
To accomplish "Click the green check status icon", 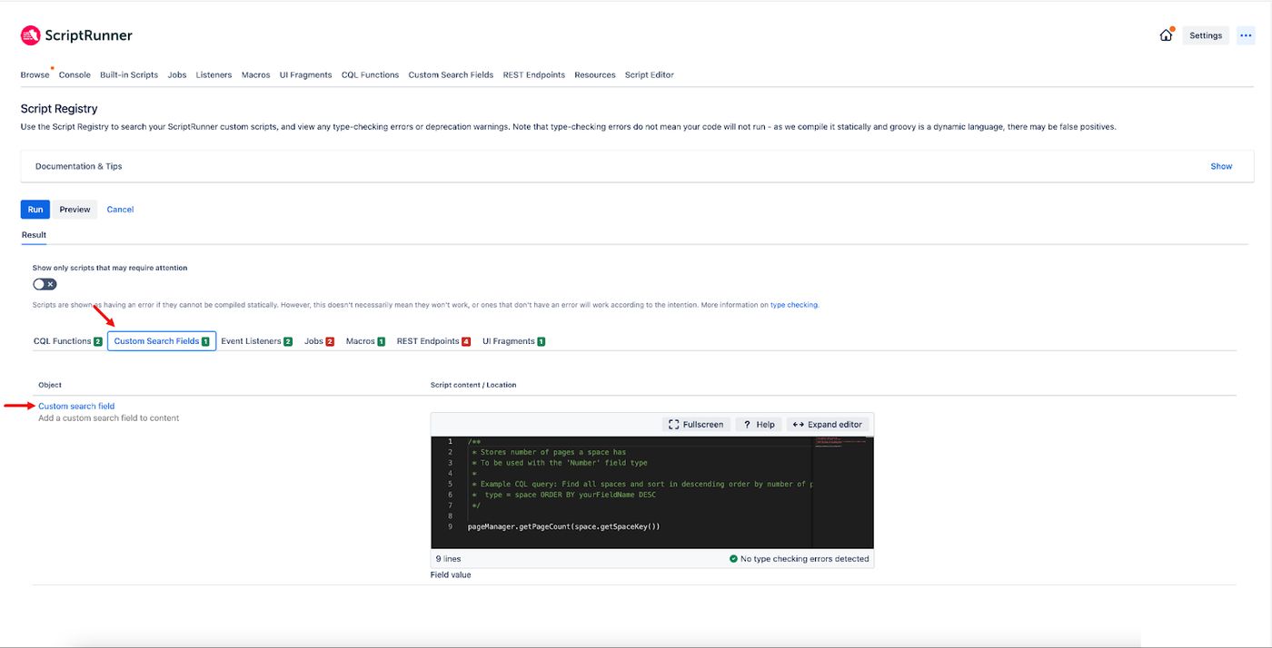I will tap(733, 559).
